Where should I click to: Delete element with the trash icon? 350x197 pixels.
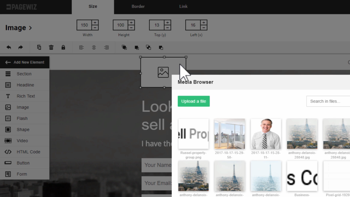click(51, 47)
